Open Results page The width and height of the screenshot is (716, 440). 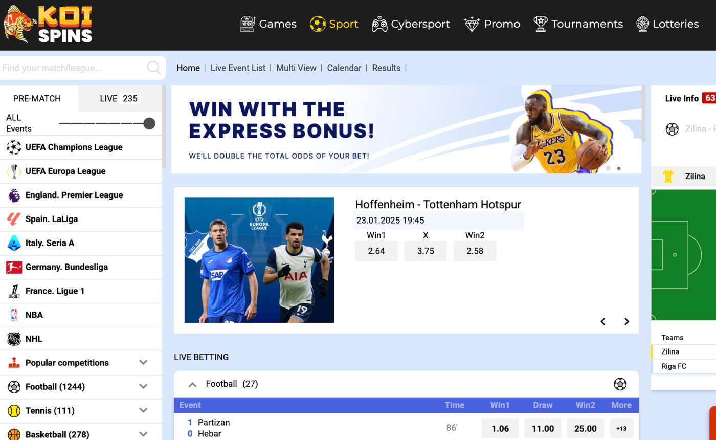click(386, 68)
